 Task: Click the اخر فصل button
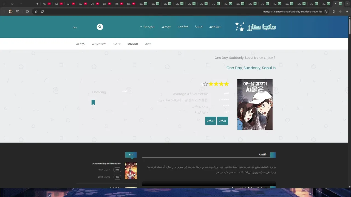tap(211, 121)
